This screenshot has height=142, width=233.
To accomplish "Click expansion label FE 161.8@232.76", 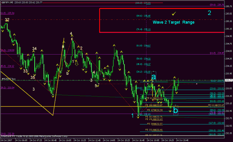I will click(154, 117).
